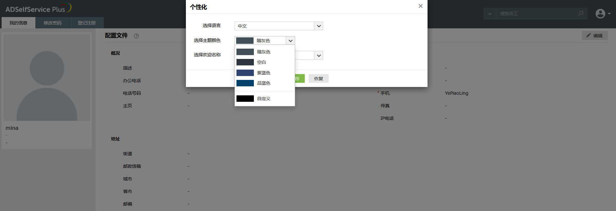Screen dimensions: 616x211
Task: Click the search magnifier icon
Action: pyautogui.click(x=581, y=14)
